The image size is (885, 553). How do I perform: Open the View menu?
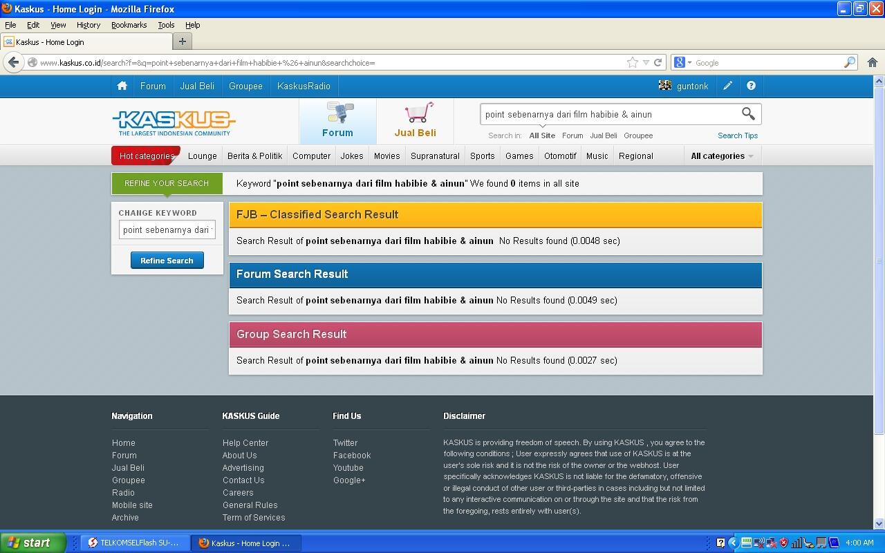58,25
